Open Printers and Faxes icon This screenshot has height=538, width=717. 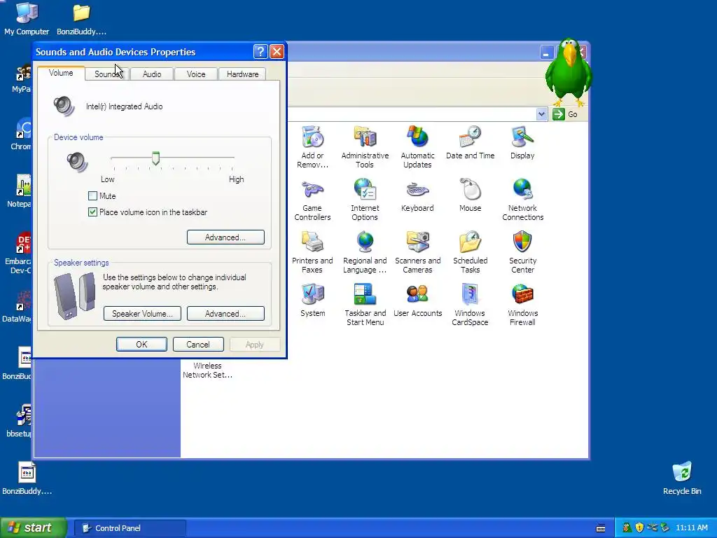(312, 252)
